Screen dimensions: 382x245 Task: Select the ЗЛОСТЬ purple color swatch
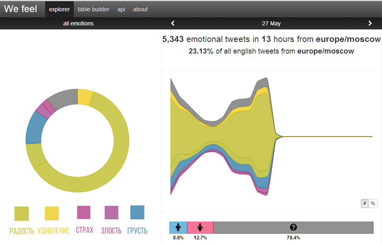pos(111,212)
